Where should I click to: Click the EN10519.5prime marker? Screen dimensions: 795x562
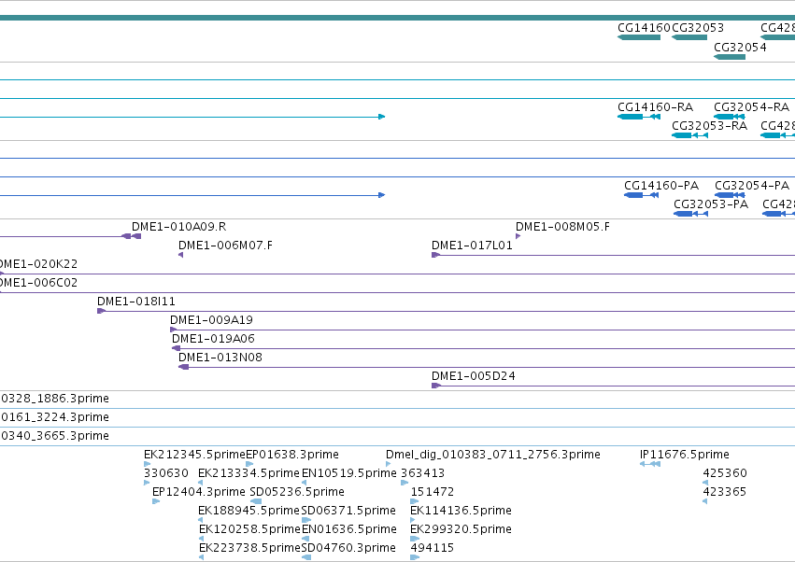click(x=304, y=483)
